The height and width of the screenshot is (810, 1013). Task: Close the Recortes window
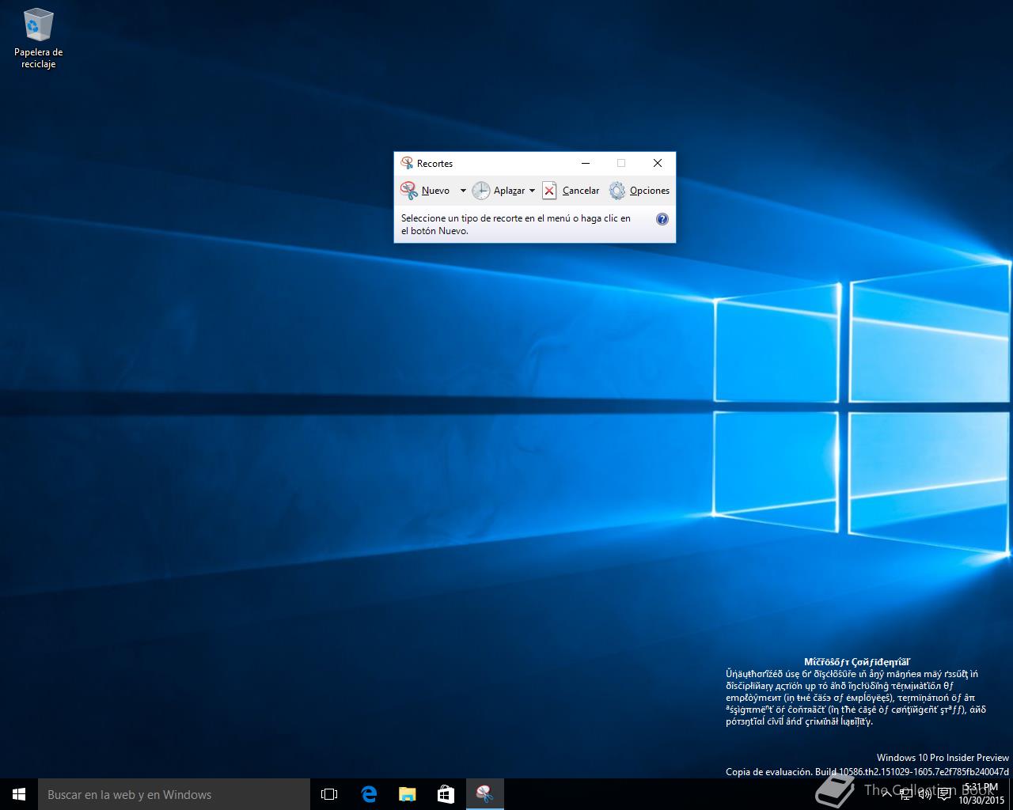click(658, 163)
